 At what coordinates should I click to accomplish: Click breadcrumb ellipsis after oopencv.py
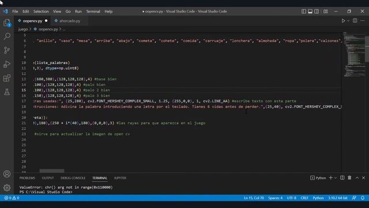pos(64,29)
